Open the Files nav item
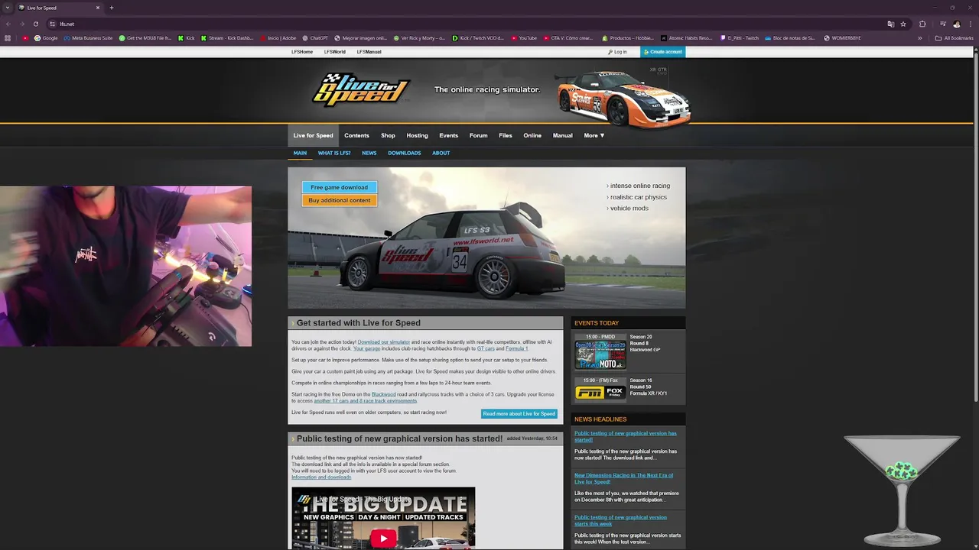 coord(506,135)
